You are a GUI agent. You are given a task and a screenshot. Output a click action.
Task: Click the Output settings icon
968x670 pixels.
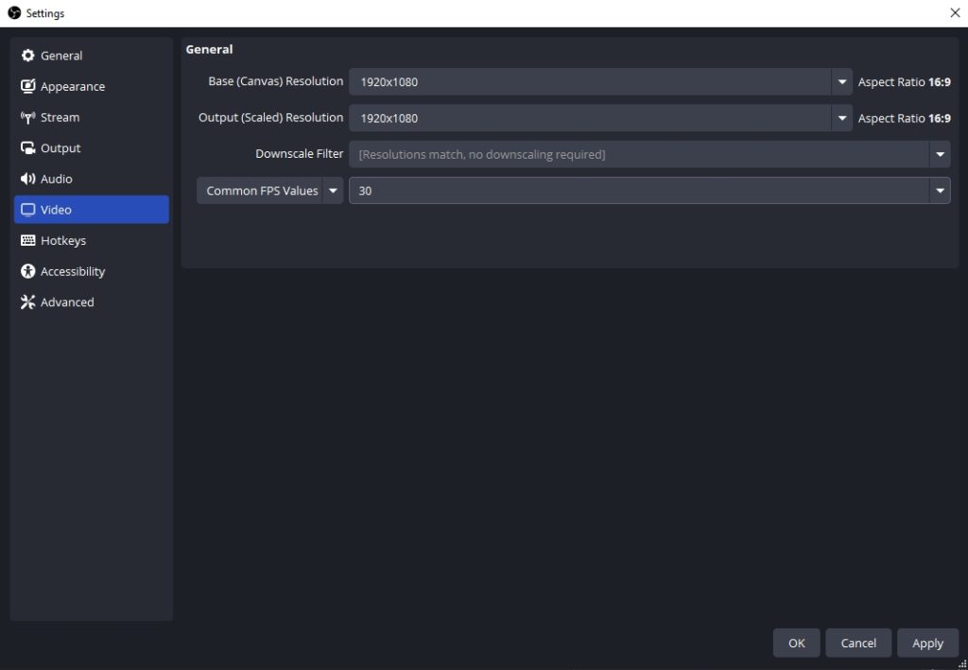coord(27,147)
